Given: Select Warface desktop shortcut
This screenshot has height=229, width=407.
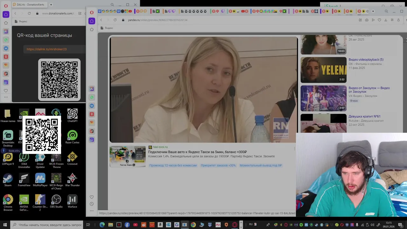Looking at the screenshot, I should [72, 201].
